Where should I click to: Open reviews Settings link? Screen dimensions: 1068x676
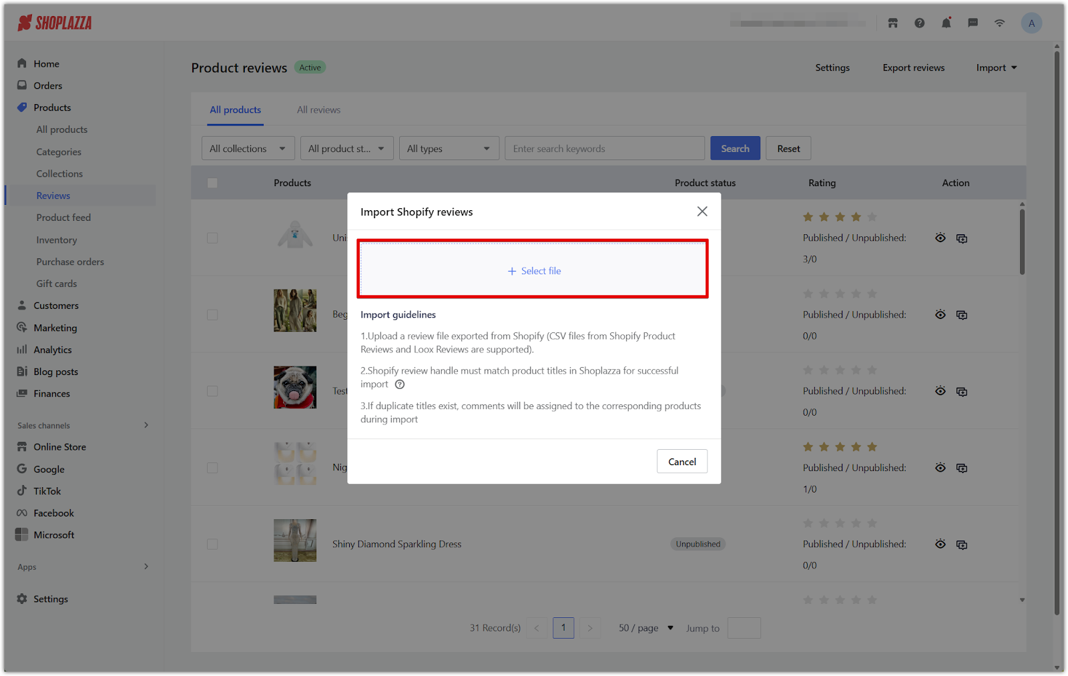tap(832, 67)
